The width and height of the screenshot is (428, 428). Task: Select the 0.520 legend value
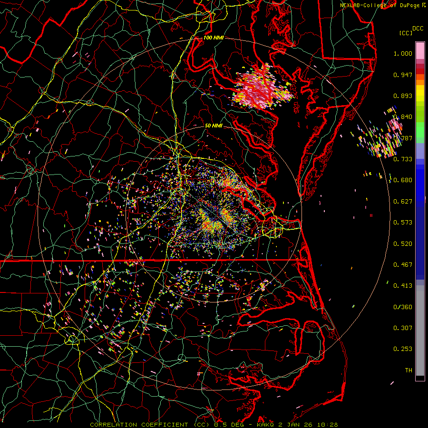(403, 244)
